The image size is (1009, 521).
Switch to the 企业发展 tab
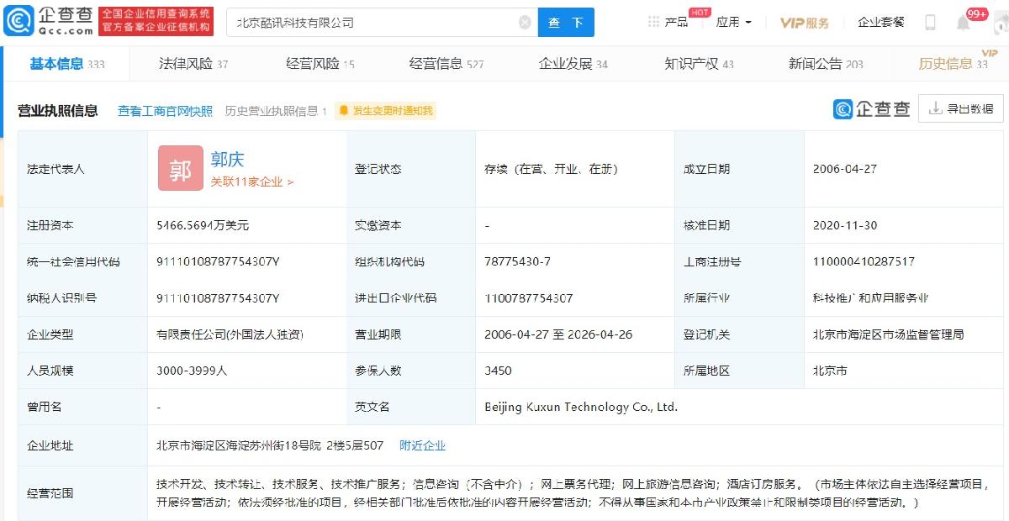click(573, 64)
